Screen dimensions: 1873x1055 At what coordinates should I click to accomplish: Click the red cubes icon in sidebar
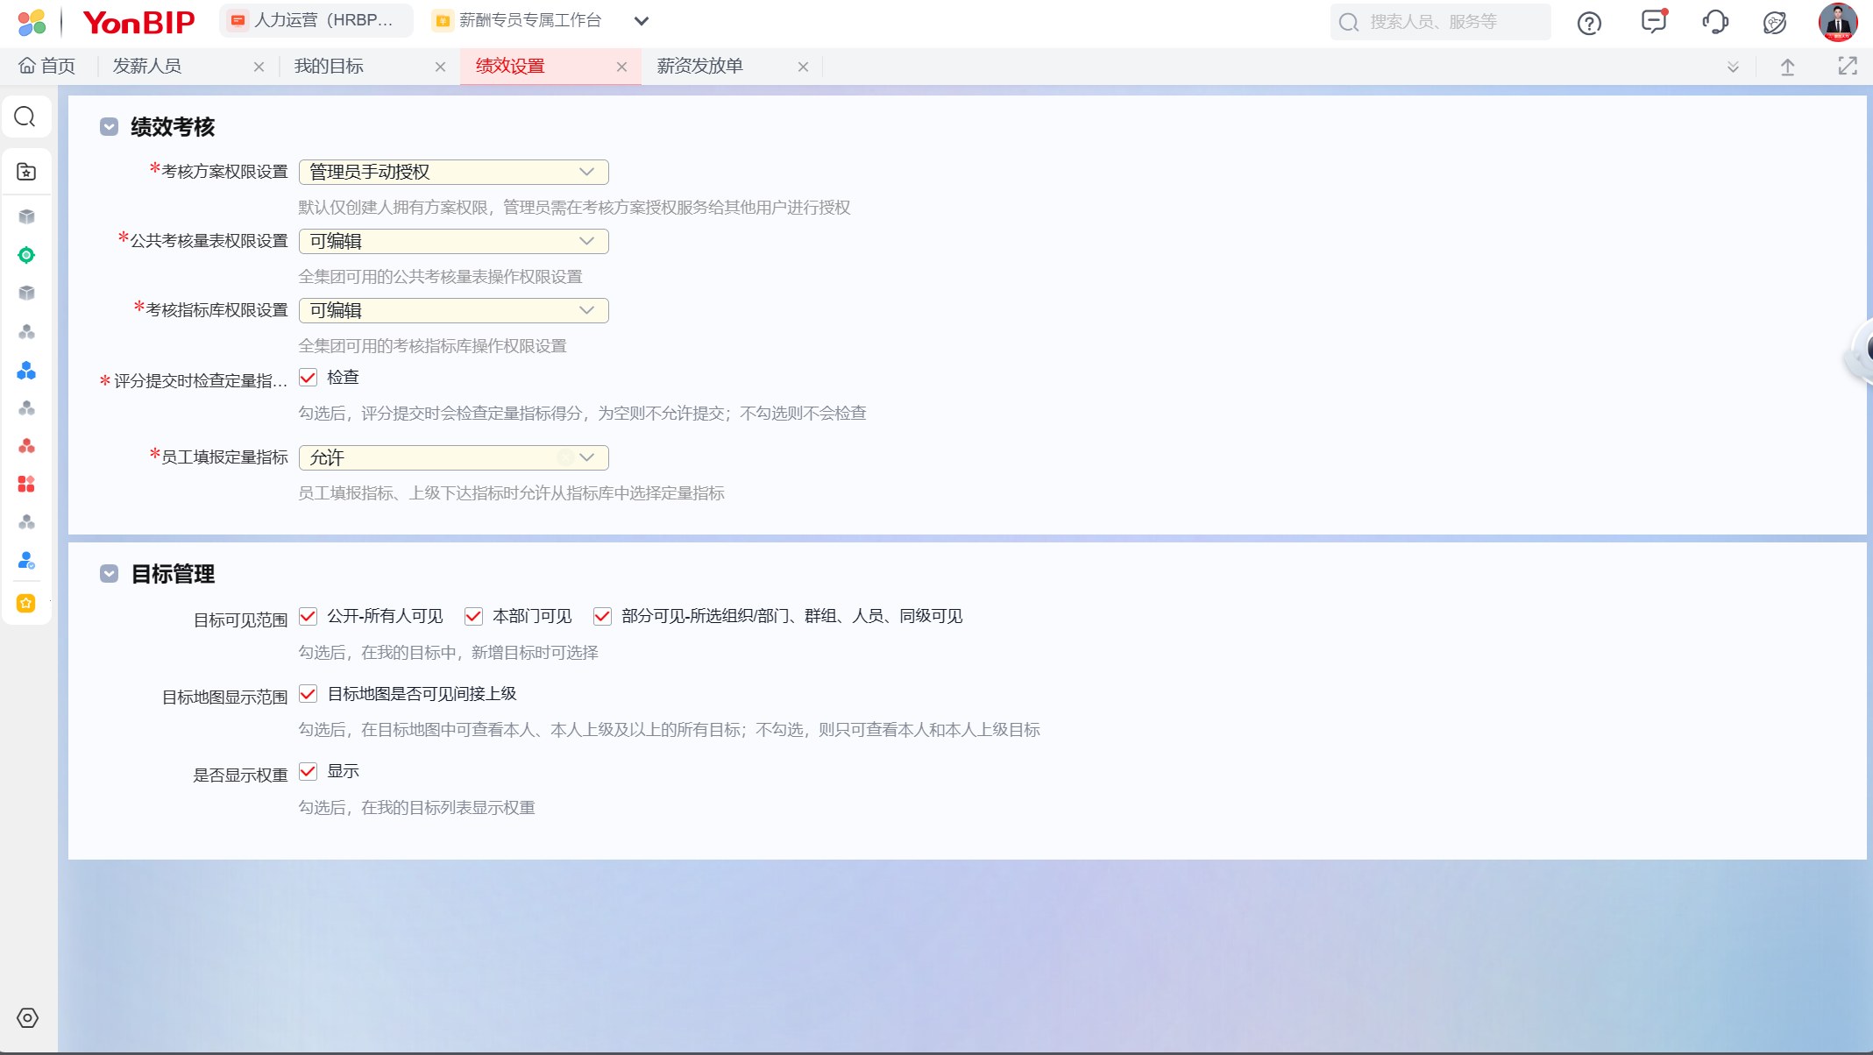[x=26, y=446]
